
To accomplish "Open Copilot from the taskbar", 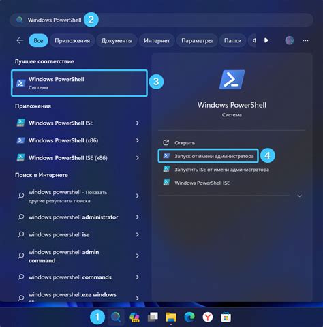I will [x=134, y=317].
